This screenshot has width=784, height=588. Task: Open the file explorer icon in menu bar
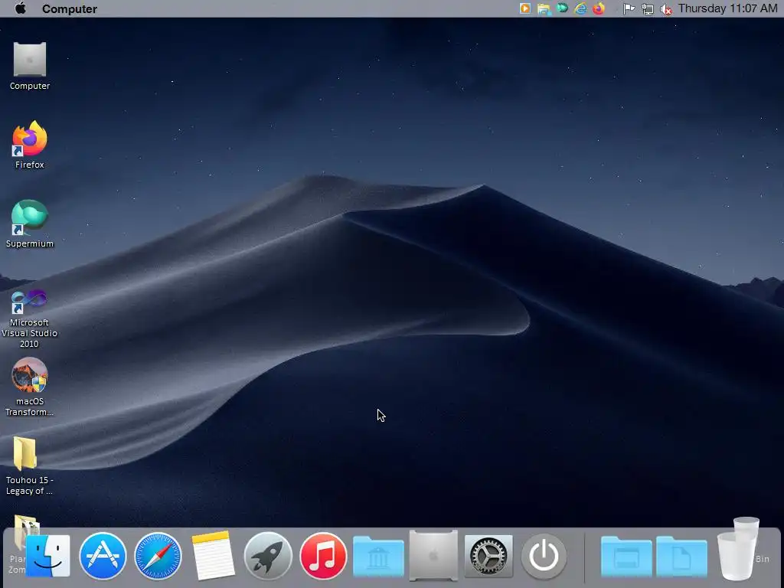(544, 9)
